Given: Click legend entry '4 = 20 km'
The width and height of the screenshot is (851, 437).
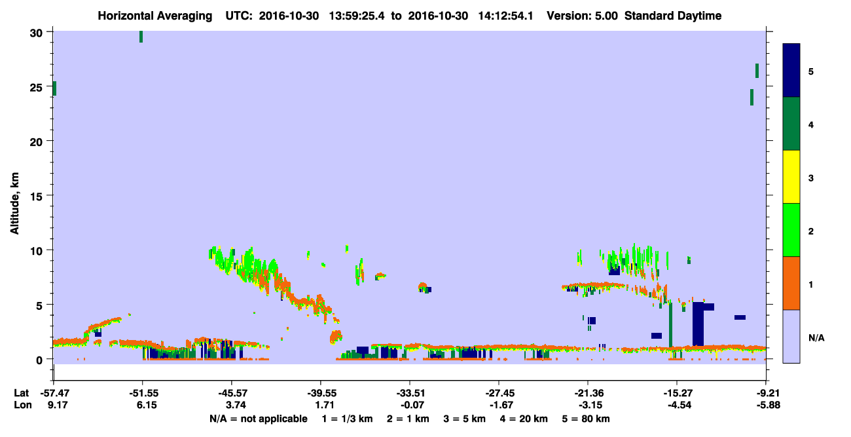Looking at the screenshot, I should (523, 419).
